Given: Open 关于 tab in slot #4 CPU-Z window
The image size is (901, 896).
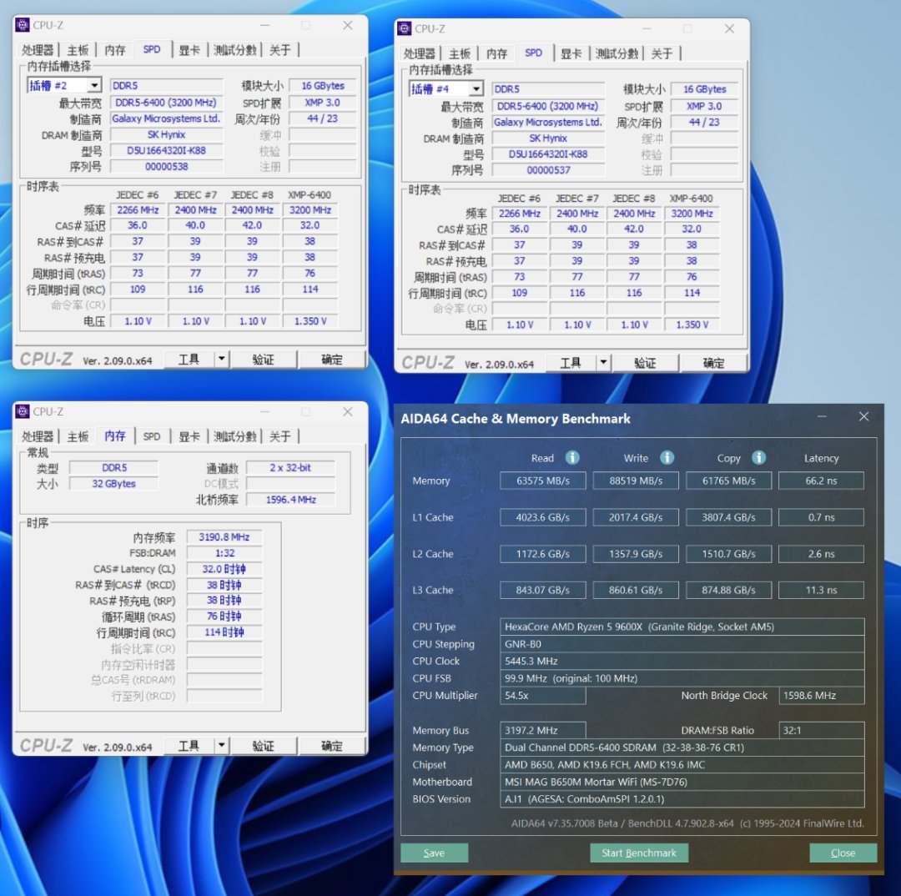Looking at the screenshot, I should coord(662,53).
